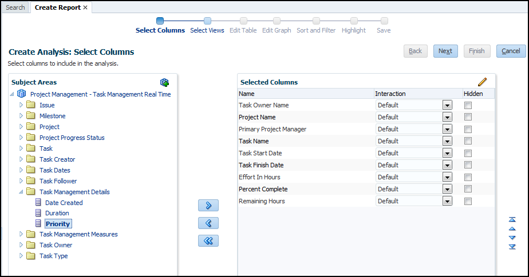
Task: Click the Next button
Action: (x=445, y=51)
